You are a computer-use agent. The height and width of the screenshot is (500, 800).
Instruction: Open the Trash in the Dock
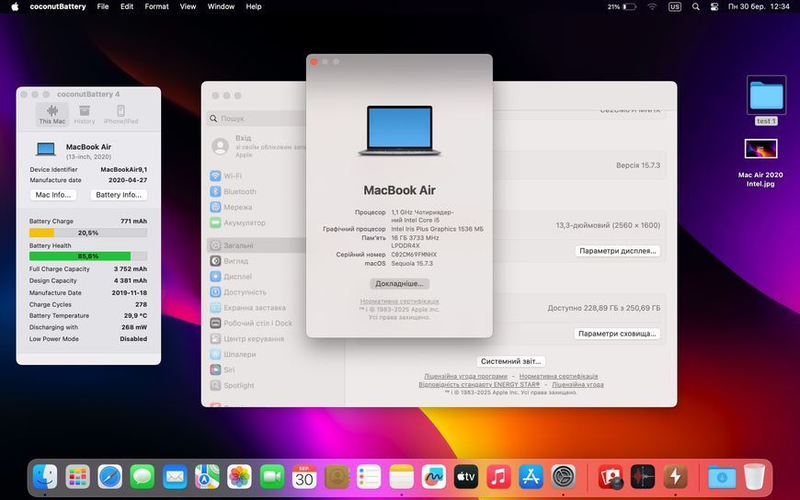(x=755, y=477)
